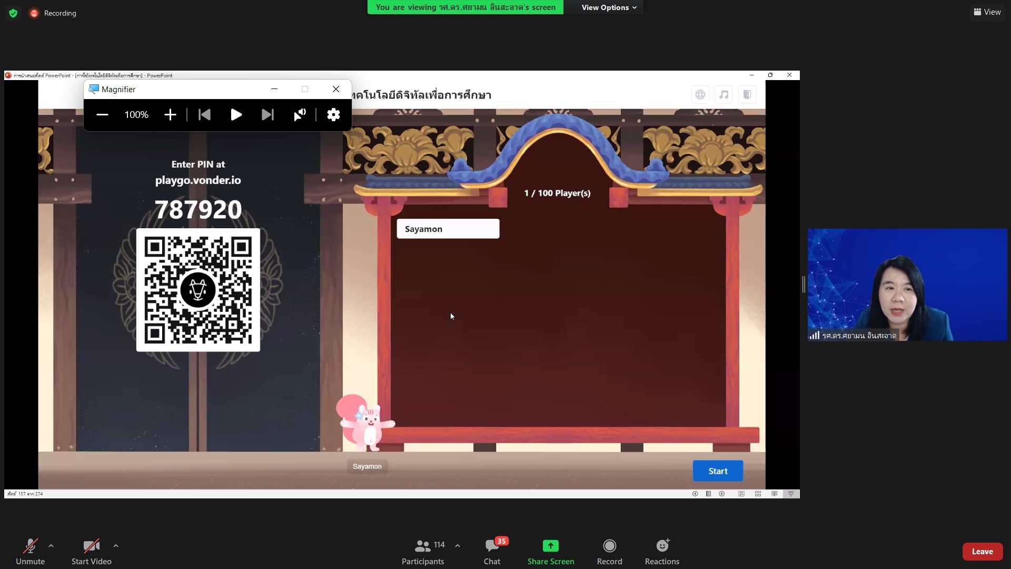Image resolution: width=1011 pixels, height=569 pixels.
Task: Toggle the music note icon
Action: tap(724, 95)
